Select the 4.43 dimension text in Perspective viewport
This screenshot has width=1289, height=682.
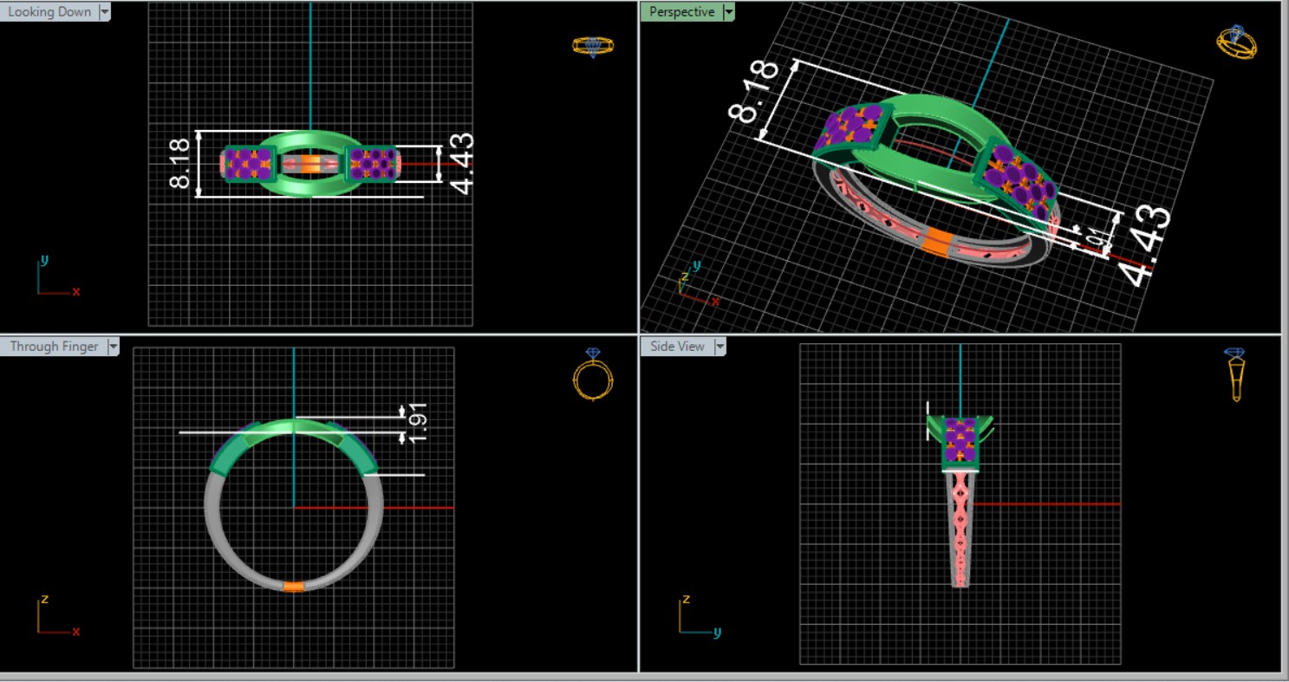1146,246
